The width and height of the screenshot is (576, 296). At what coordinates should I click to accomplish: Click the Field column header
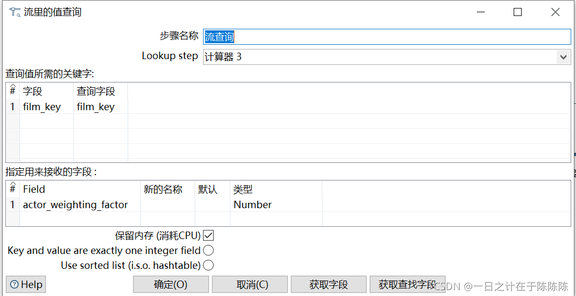(x=80, y=189)
